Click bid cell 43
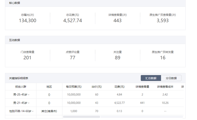Screen dimensions: 197x120 97,103
